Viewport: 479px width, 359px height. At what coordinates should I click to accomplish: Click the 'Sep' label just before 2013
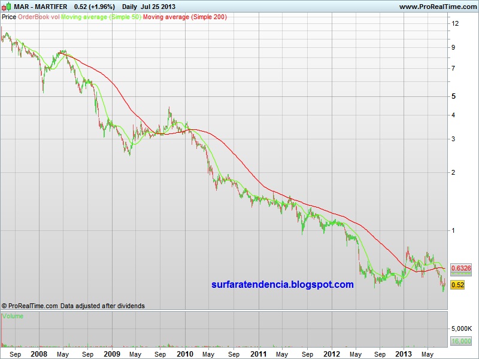coord(380,354)
